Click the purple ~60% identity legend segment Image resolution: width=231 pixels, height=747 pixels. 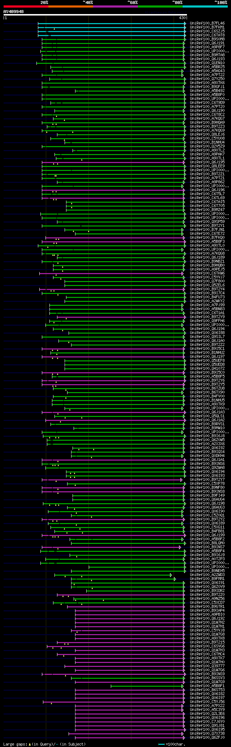pyautogui.click(x=115, y=6)
